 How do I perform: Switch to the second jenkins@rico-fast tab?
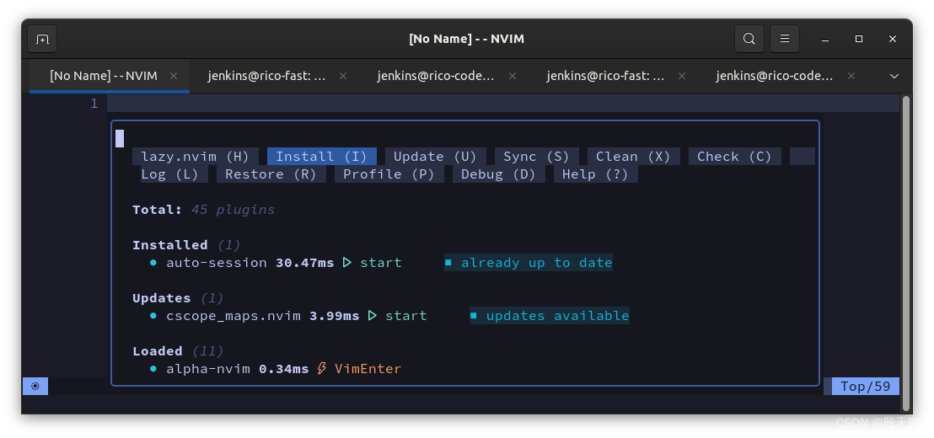[606, 76]
